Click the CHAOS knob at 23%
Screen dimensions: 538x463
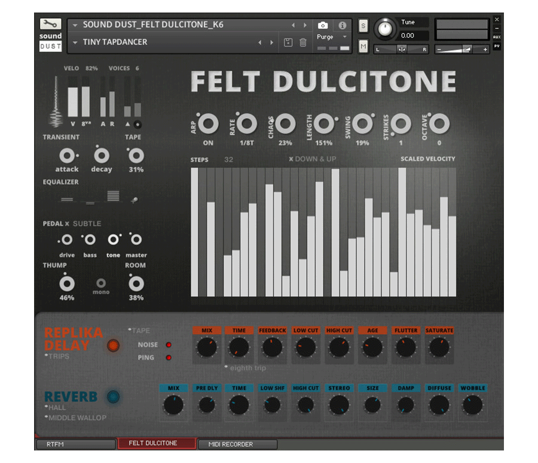[x=285, y=124]
